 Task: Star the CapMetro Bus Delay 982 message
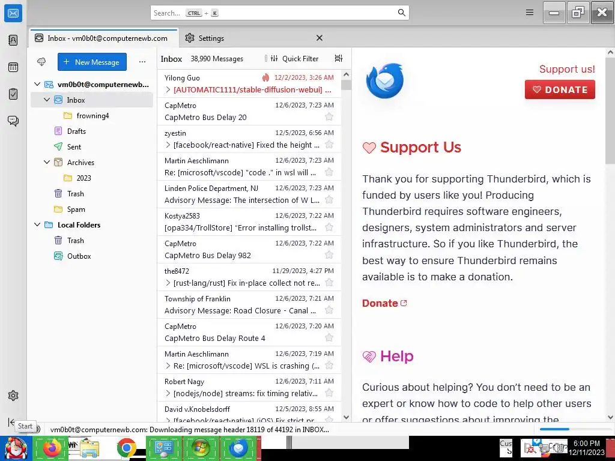click(x=329, y=255)
